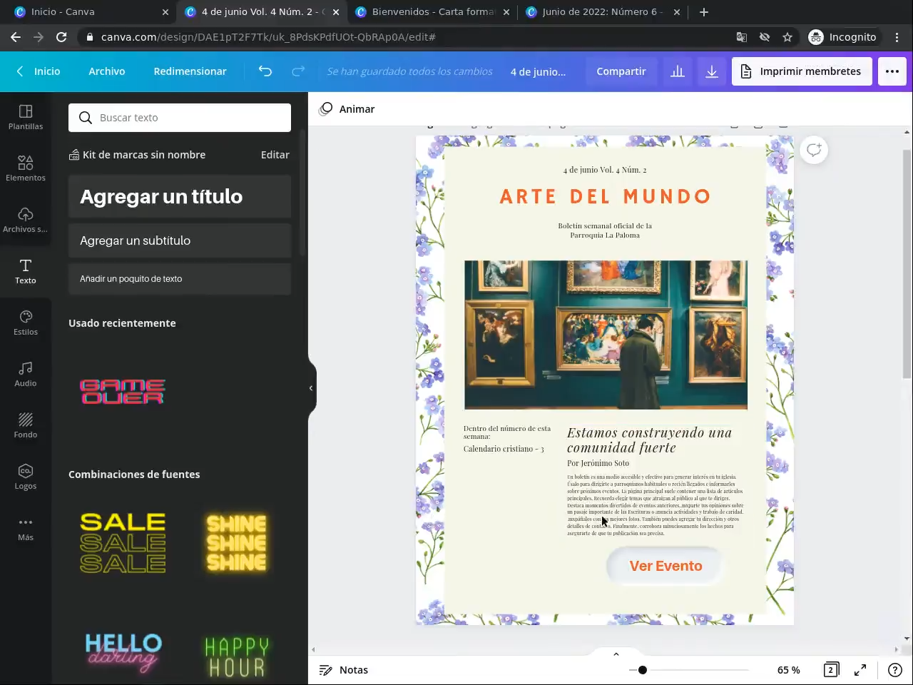913x685 pixels.
Task: Click the Compartir button
Action: [621, 71]
